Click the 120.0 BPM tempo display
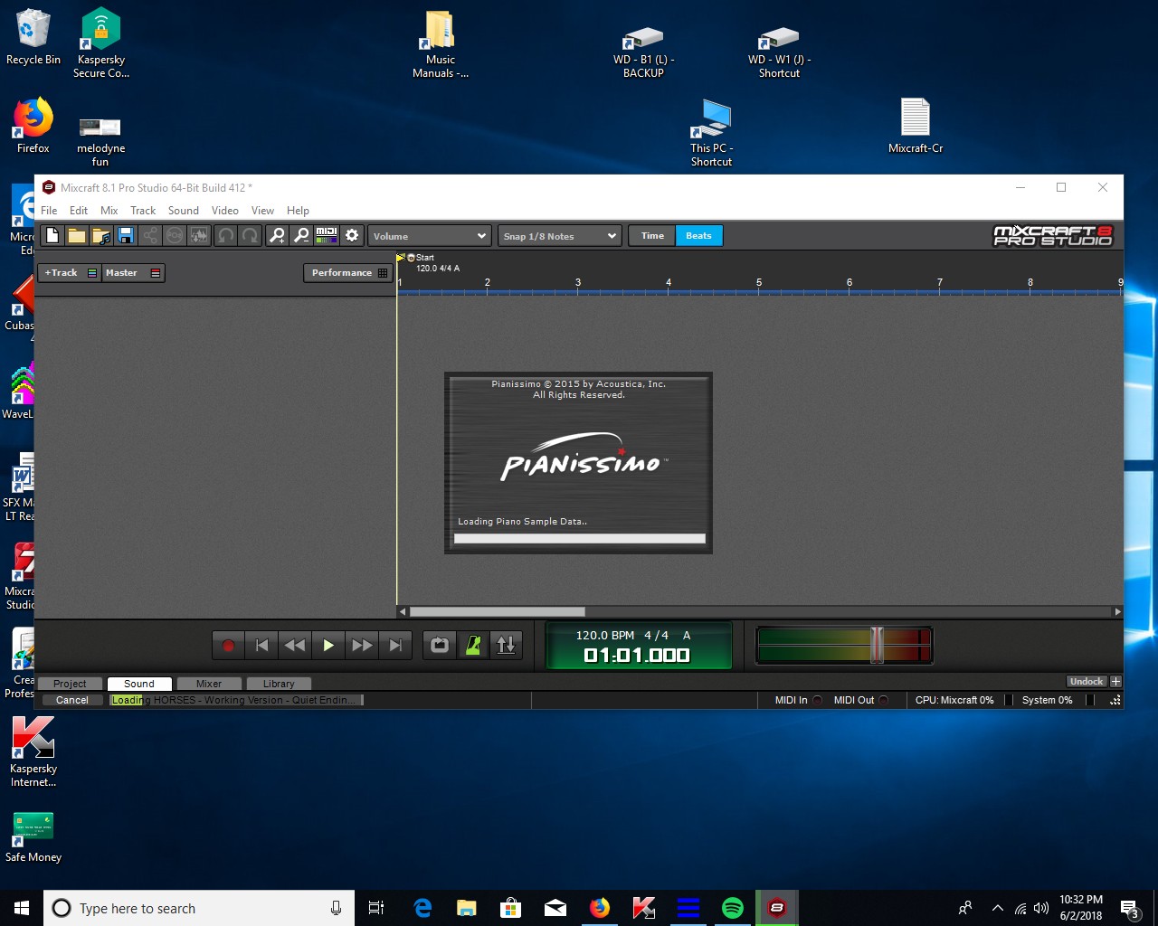This screenshot has height=926, width=1158. click(605, 635)
